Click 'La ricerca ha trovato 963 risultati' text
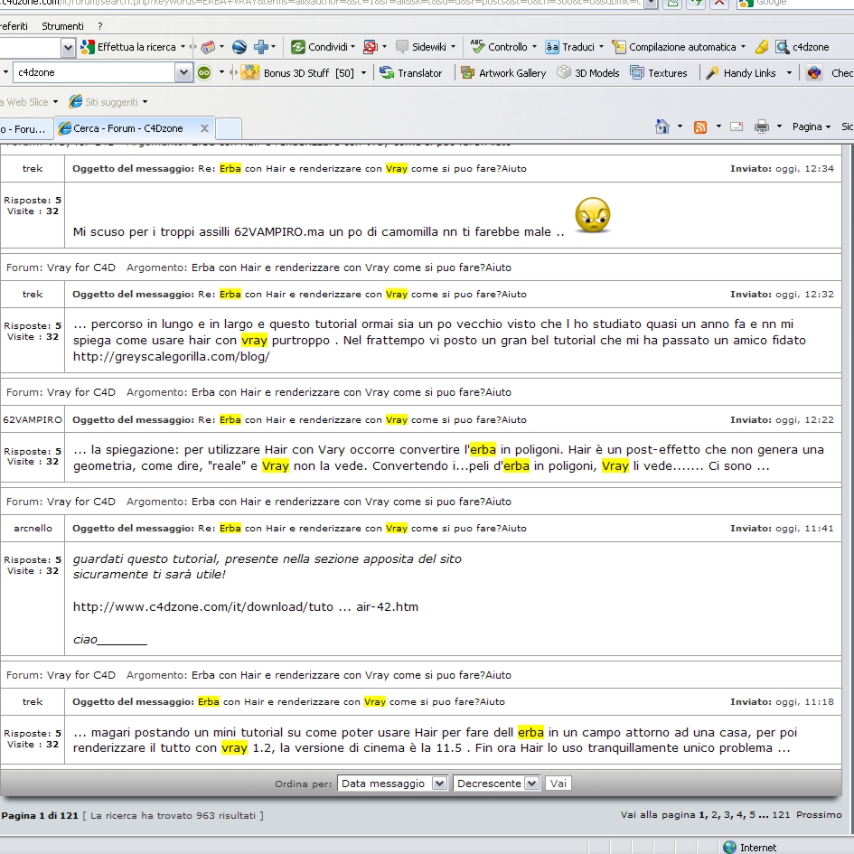 coord(174,815)
